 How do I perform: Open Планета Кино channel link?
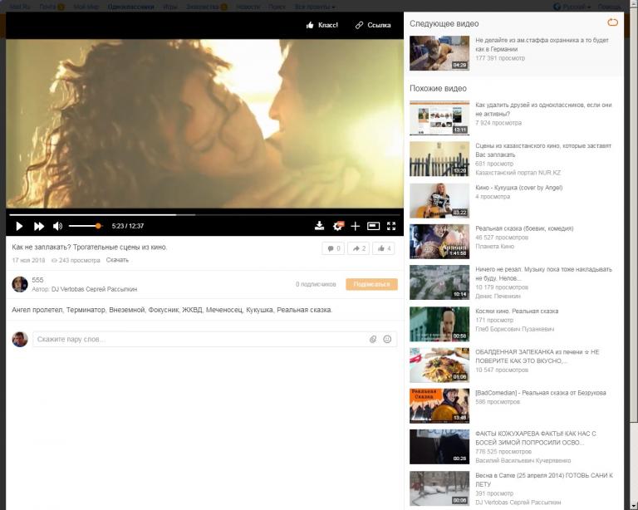click(x=495, y=247)
